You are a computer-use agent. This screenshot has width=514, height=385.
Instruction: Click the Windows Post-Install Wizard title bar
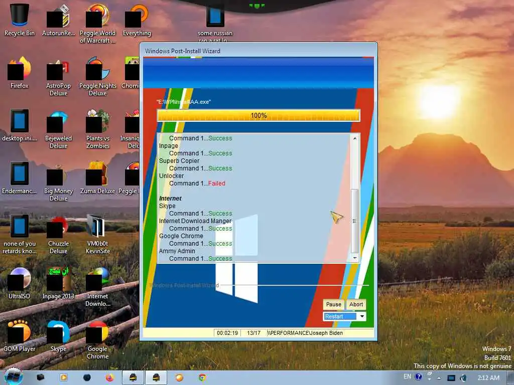coord(259,51)
